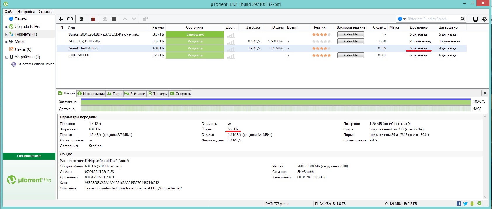Click the green Обновление button
This screenshot has width=492, height=209.
[29, 156]
